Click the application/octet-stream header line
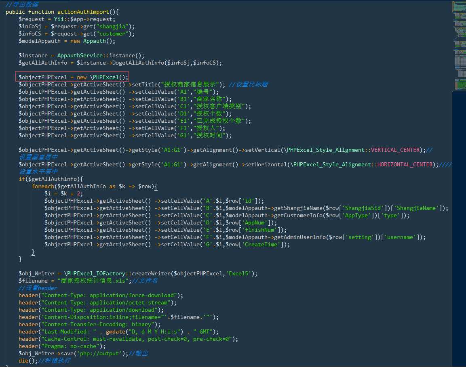Image resolution: width=466 pixels, height=367 pixels. pyautogui.click(x=97, y=302)
